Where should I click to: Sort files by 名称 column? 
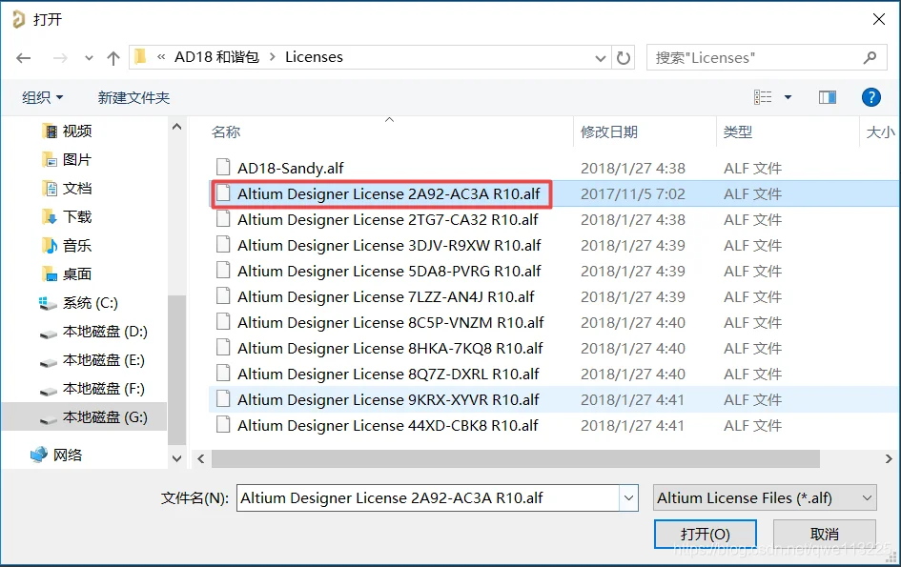[226, 132]
